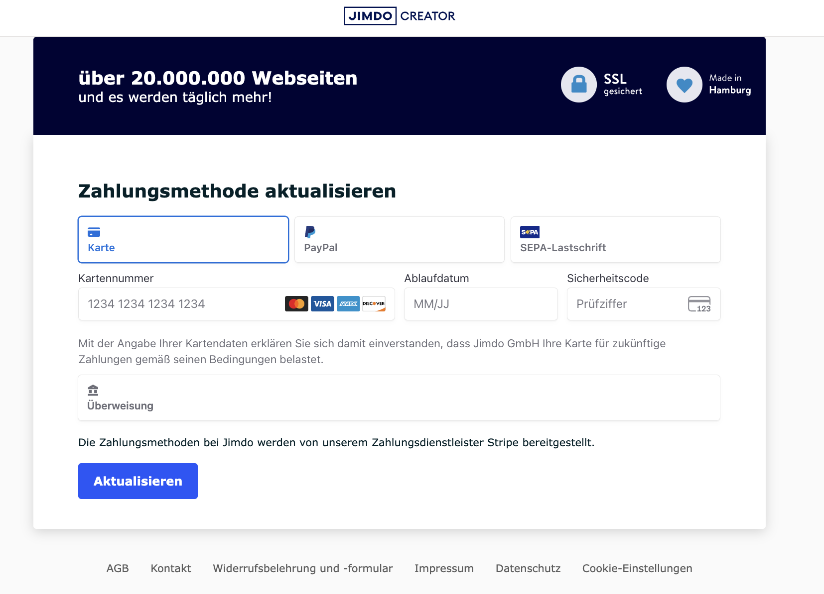Click the 'über 20.000.000 Webseiten' banner text
The width and height of the screenshot is (824, 594).
[218, 78]
